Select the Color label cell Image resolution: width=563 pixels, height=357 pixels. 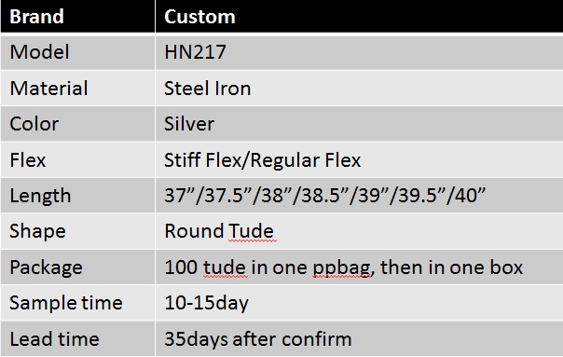click(77, 124)
